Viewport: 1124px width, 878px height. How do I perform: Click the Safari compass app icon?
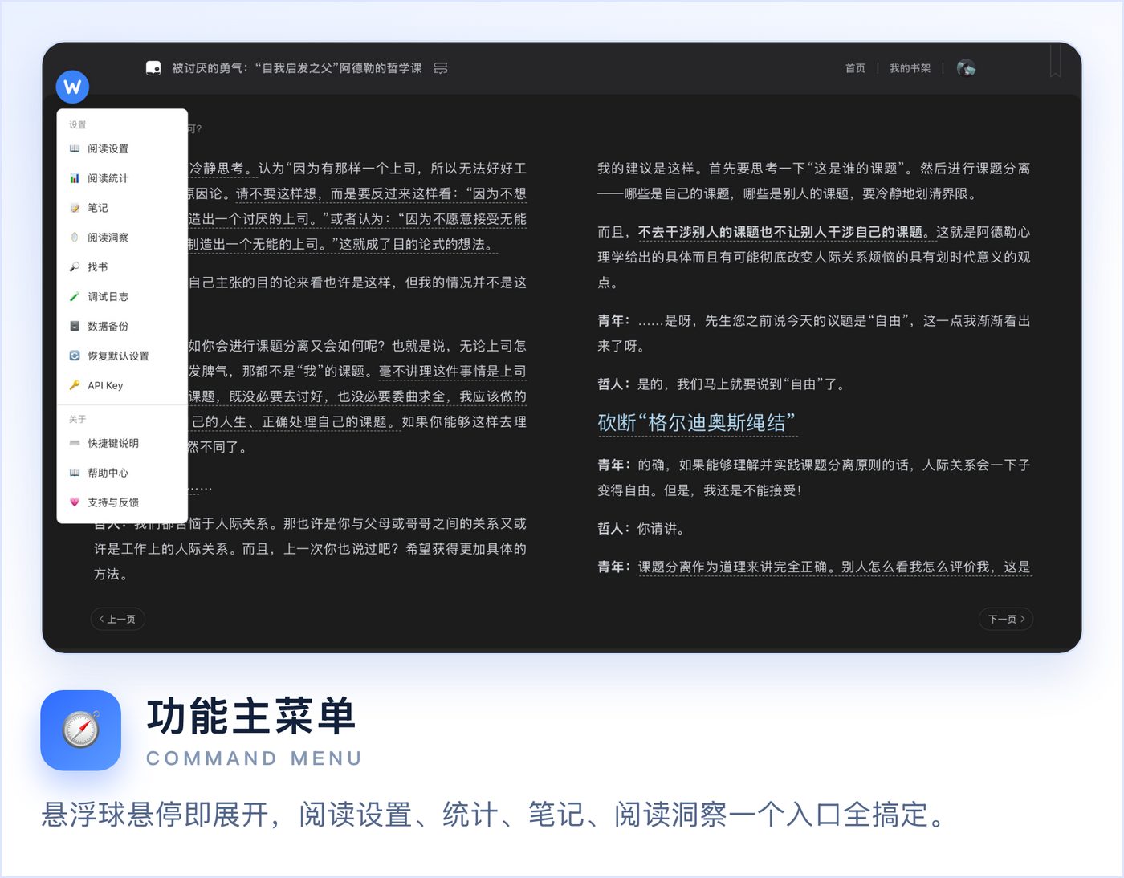(x=81, y=730)
